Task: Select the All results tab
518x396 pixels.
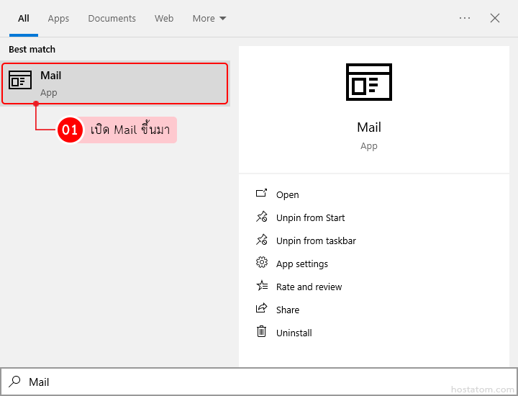Action: (24, 19)
